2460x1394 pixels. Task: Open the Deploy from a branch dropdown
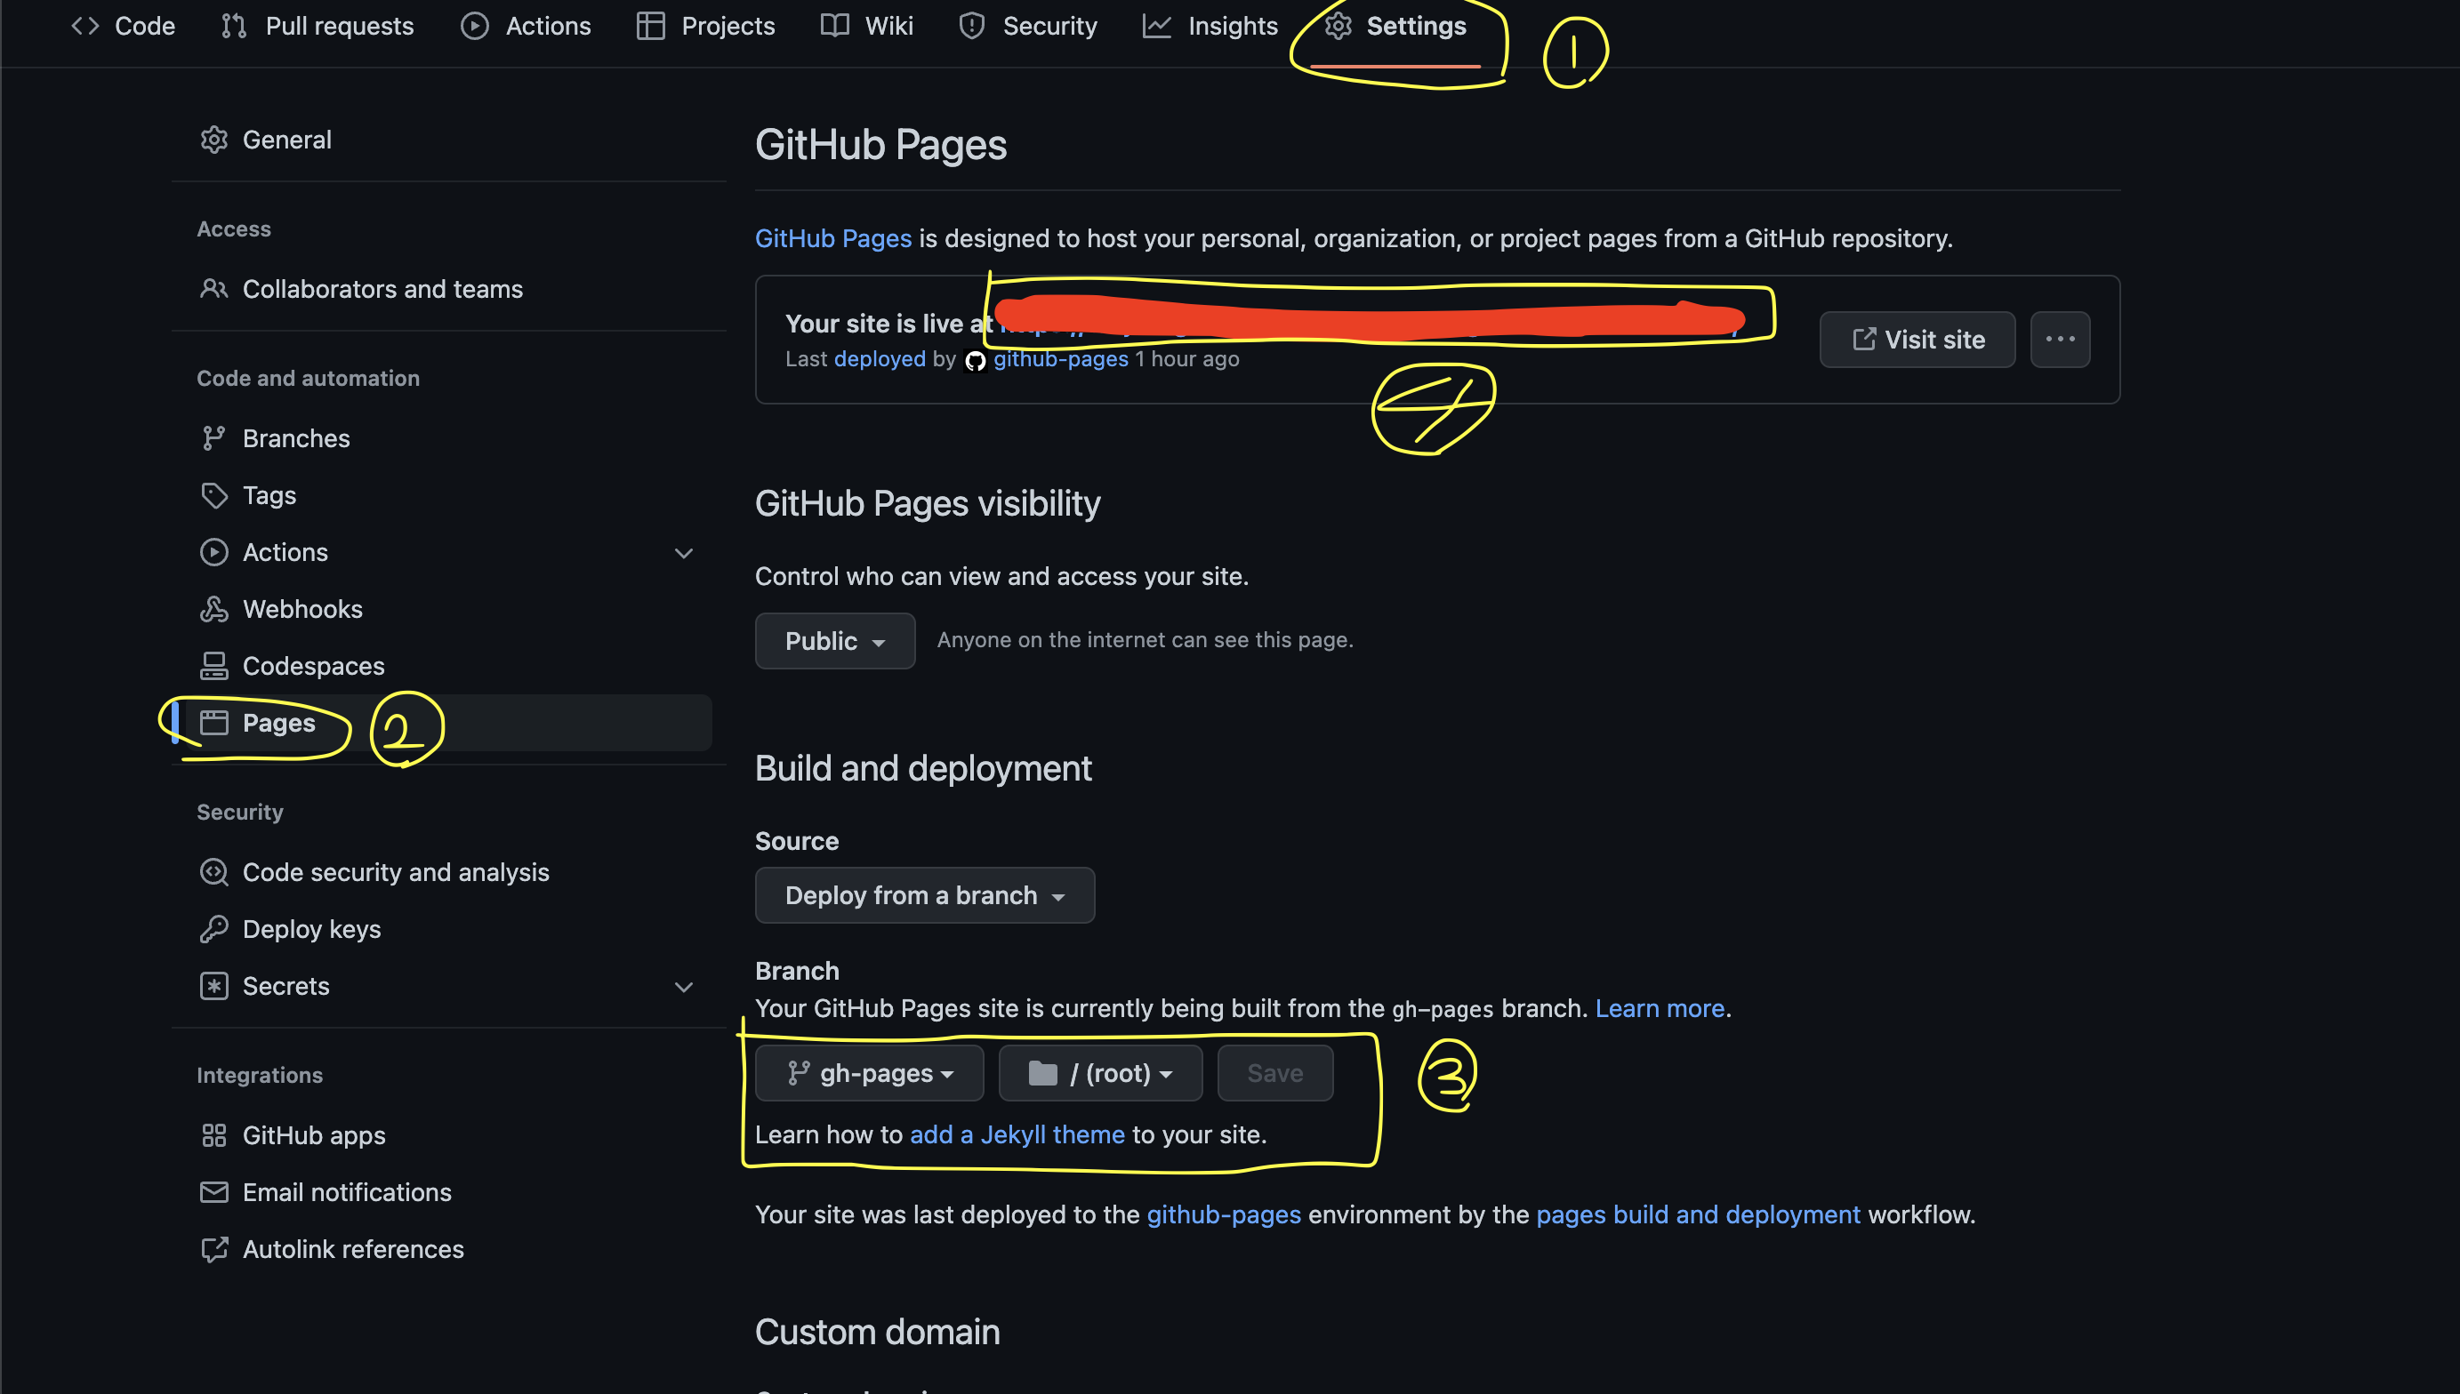pyautogui.click(x=925, y=895)
